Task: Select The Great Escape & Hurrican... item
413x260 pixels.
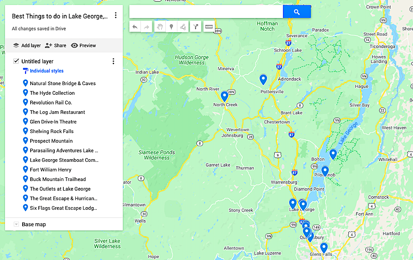Action: [64, 198]
